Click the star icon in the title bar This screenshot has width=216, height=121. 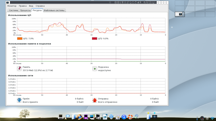pos(110,2)
